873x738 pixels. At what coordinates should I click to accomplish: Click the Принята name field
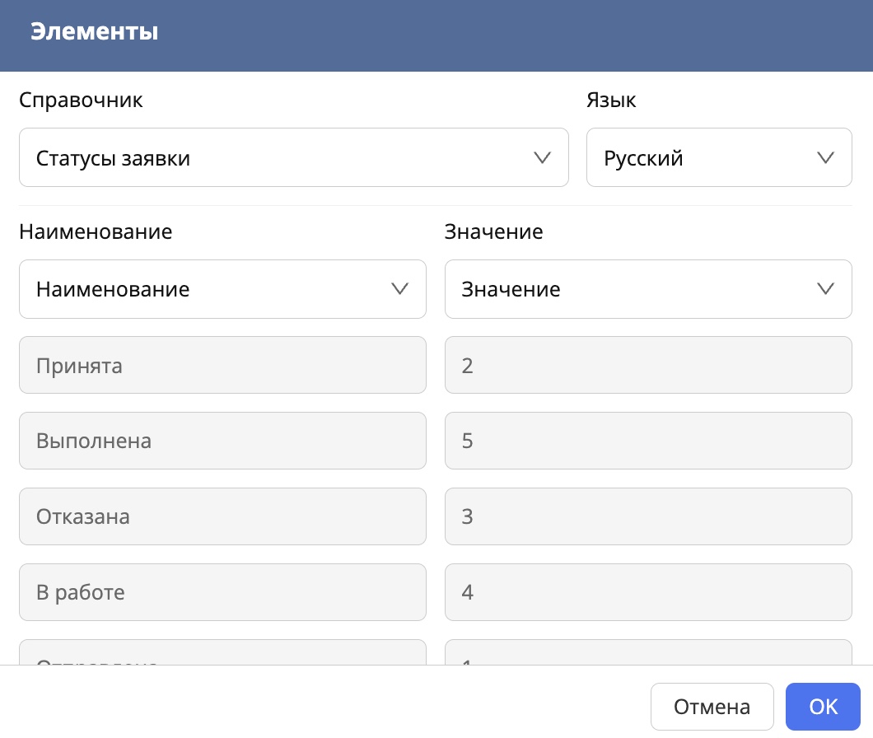pos(222,365)
